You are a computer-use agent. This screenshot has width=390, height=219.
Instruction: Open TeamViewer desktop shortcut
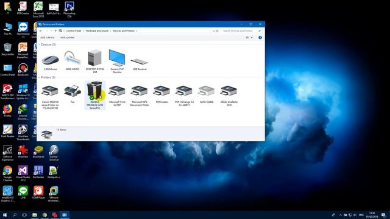click(23, 30)
